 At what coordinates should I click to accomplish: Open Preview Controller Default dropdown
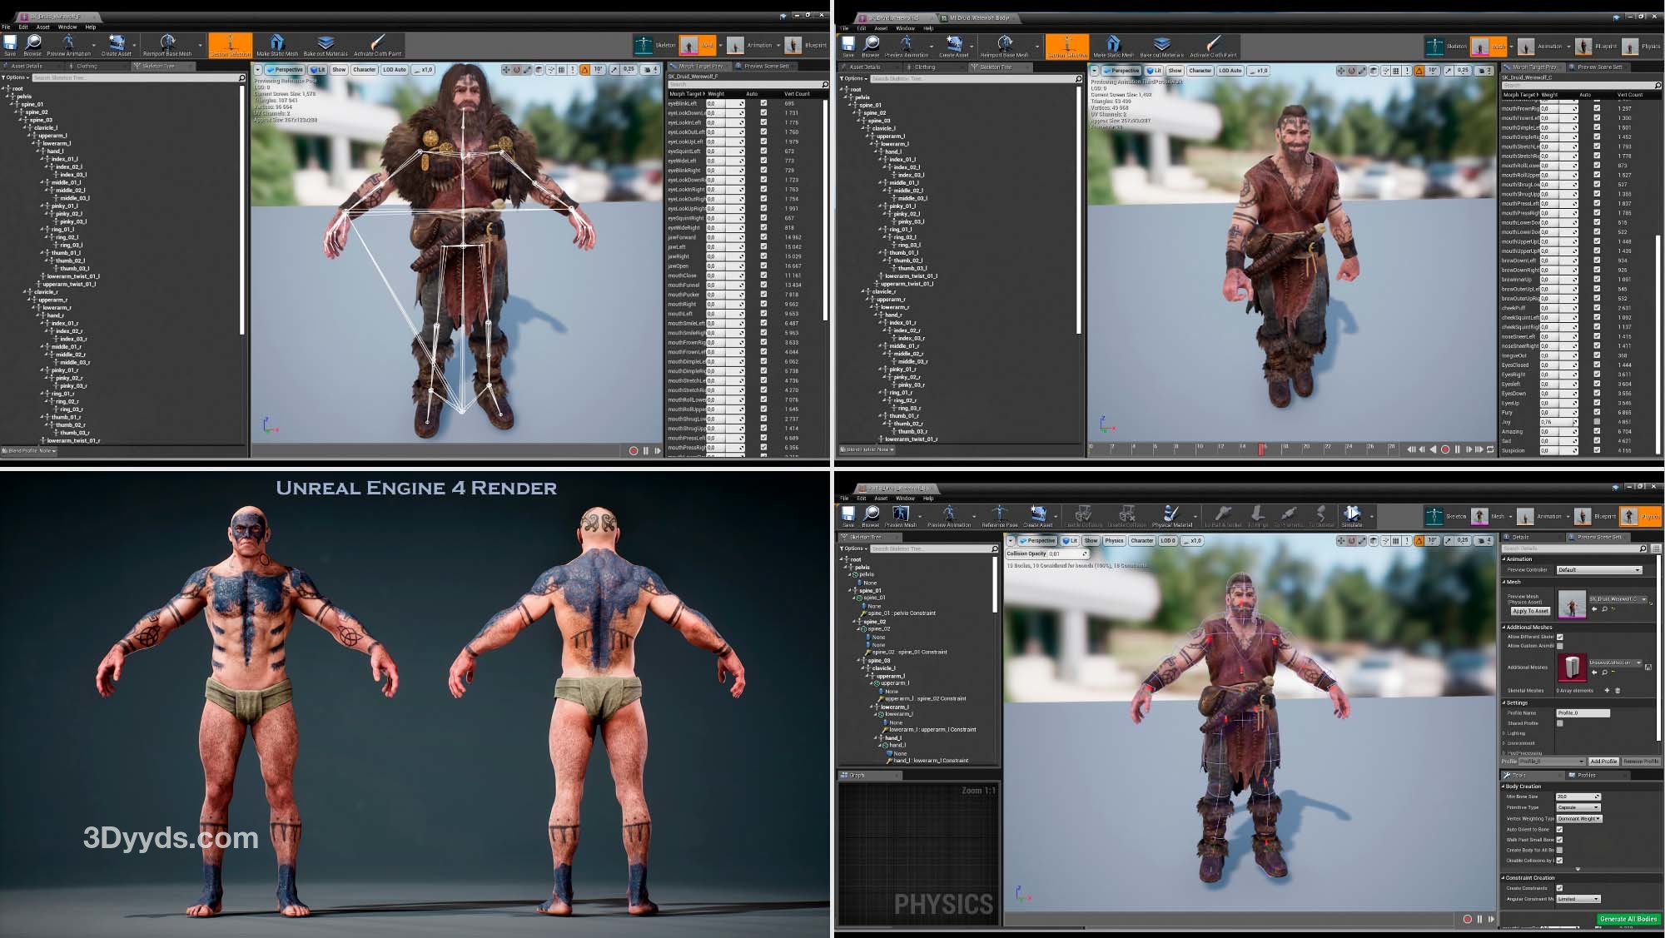[1599, 570]
